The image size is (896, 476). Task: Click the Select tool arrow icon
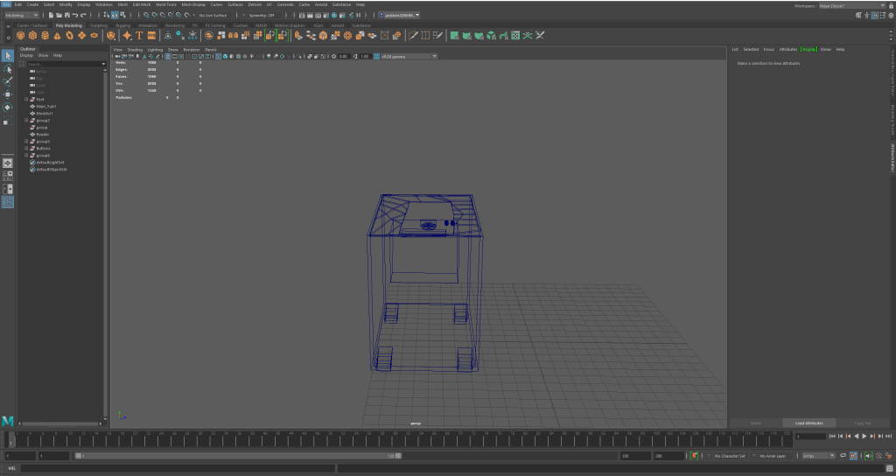tap(8, 56)
